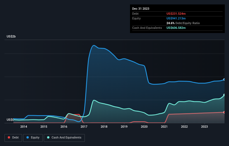The width and height of the screenshot is (229, 146).
Task: Click the 2016 x-axis label
Action: 64,127
